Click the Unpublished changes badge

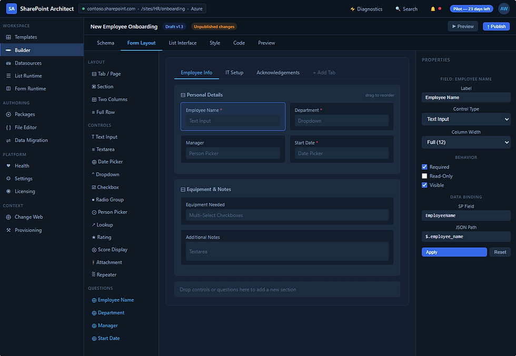pos(214,27)
